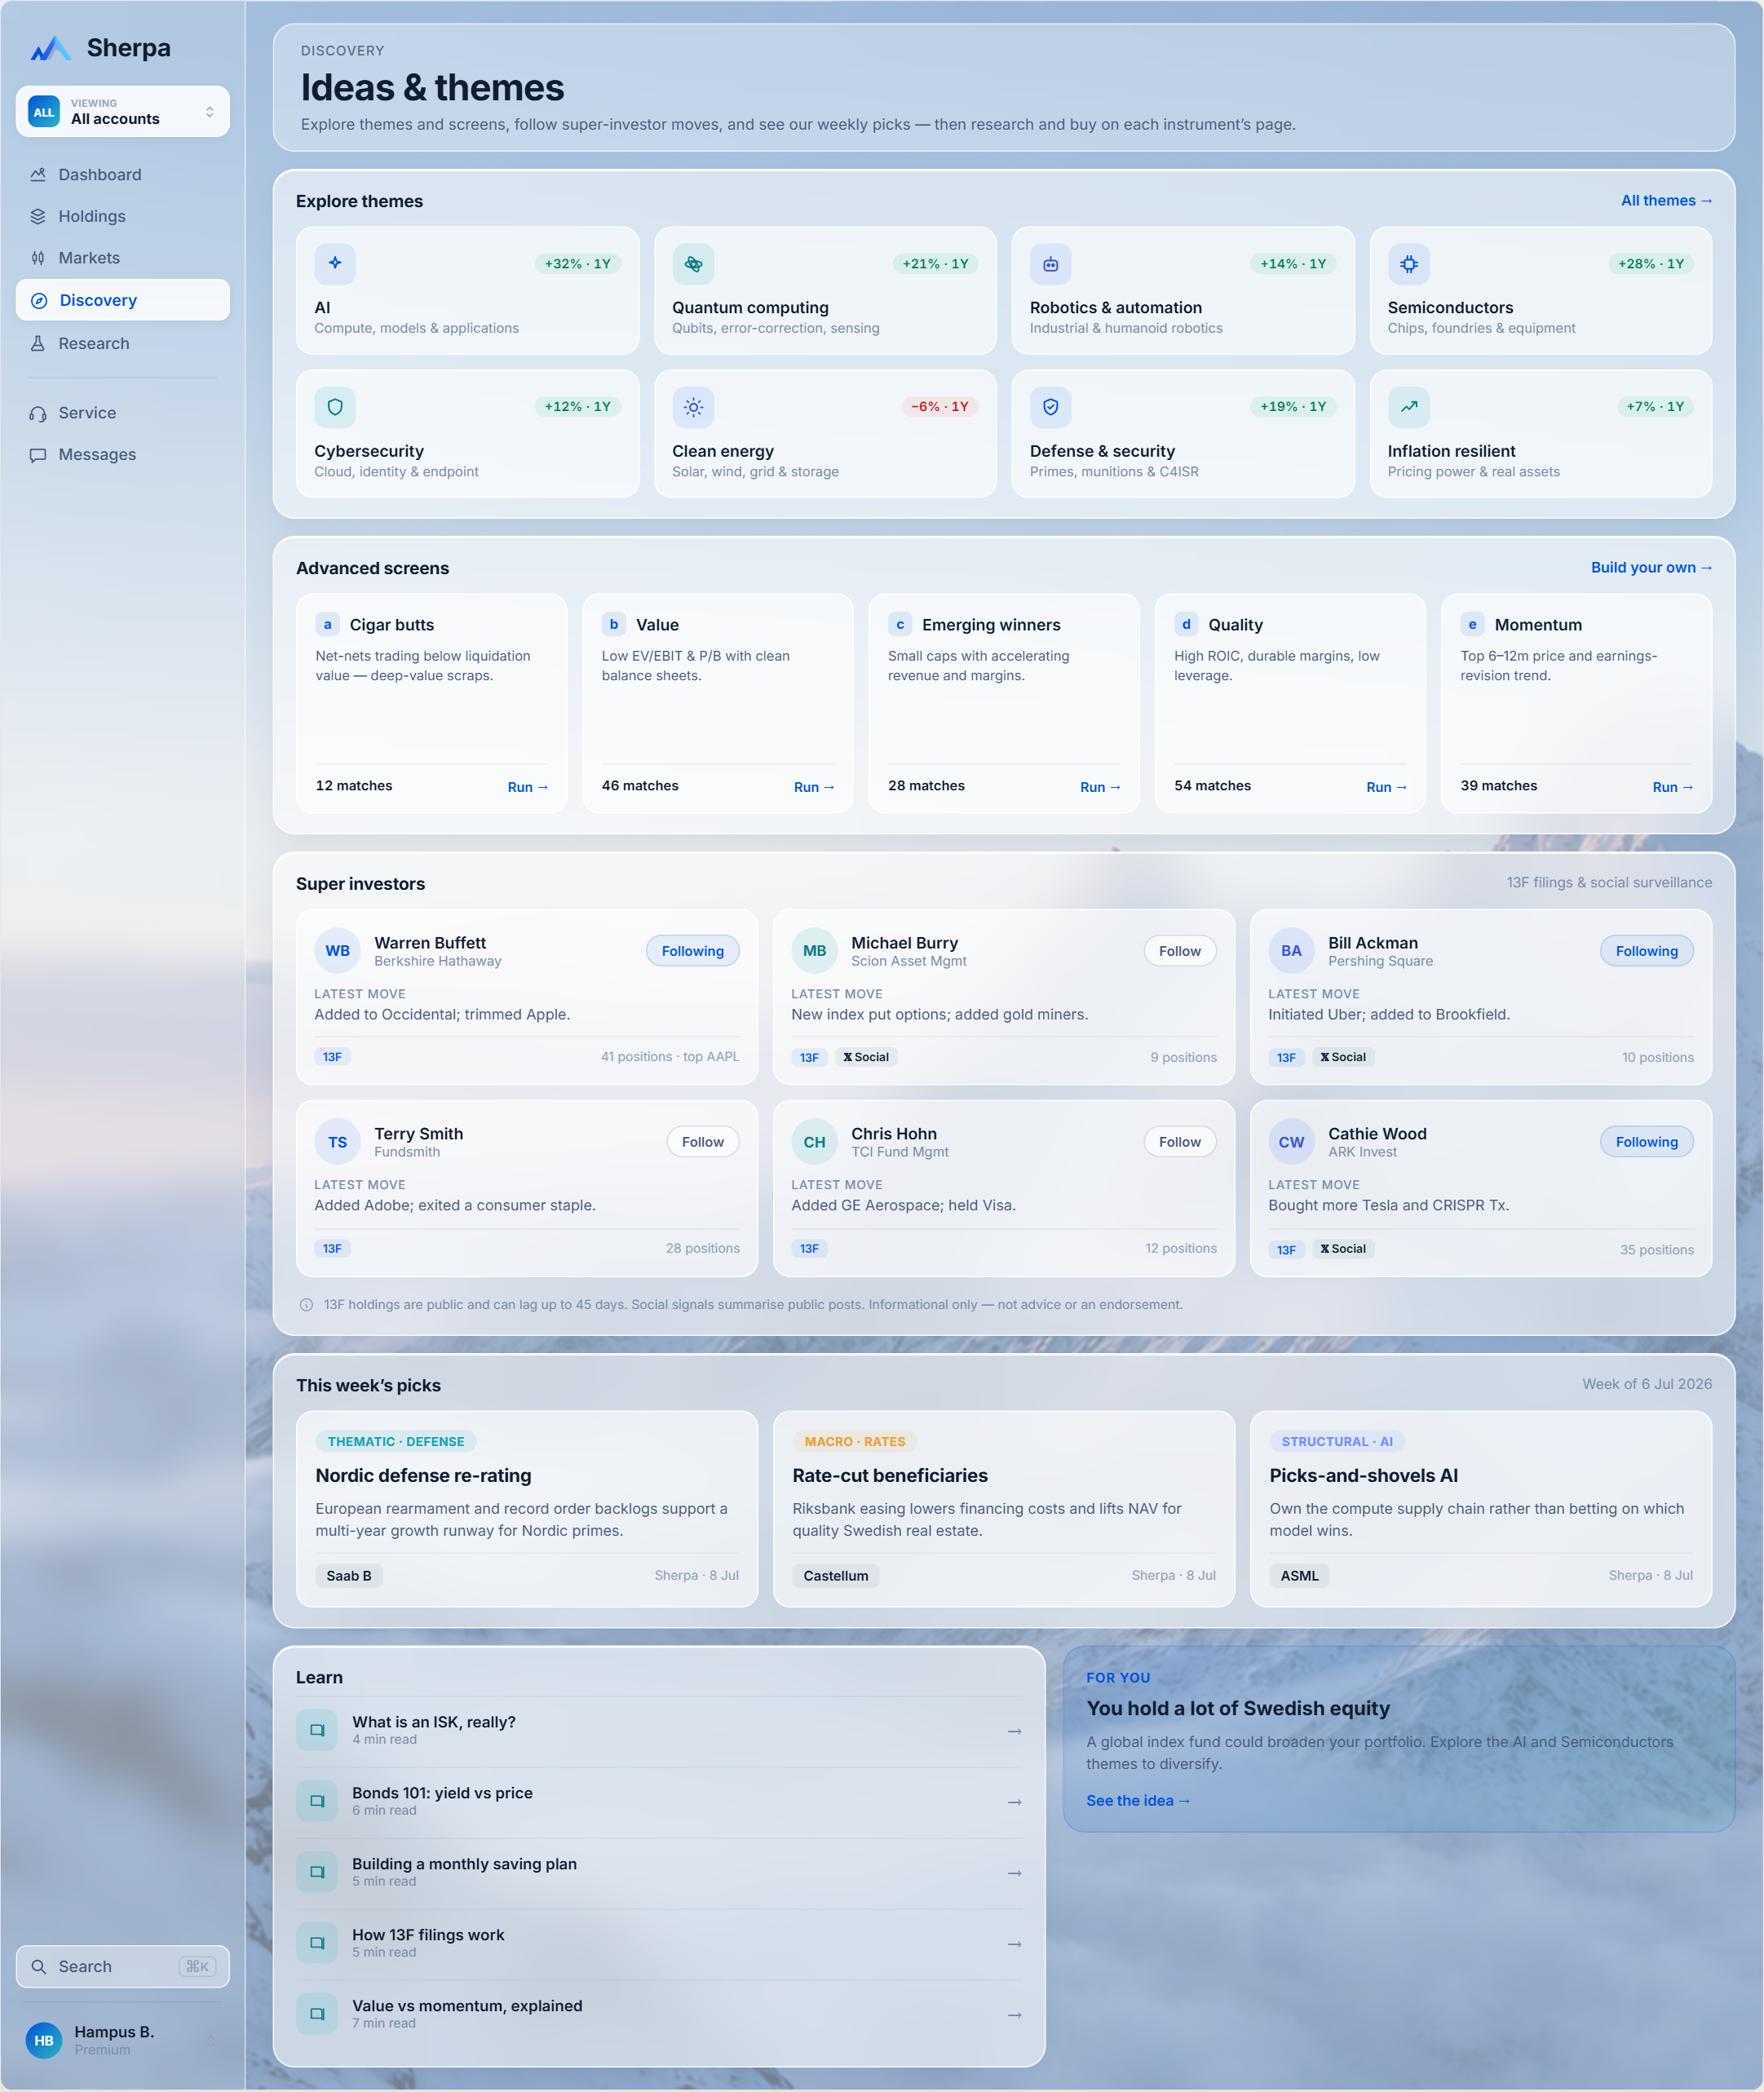Unfollow Warren Buffett via Following toggle
This screenshot has height=2092, width=1764.
693,951
